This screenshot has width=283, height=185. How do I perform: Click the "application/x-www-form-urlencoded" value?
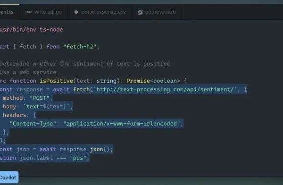pyautogui.click(x=122, y=124)
